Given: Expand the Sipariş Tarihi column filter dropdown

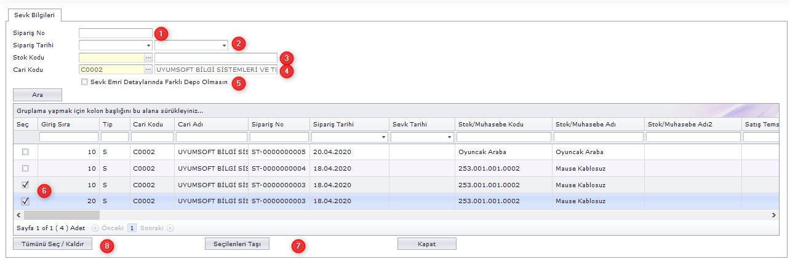Looking at the screenshot, I should click(x=384, y=137).
